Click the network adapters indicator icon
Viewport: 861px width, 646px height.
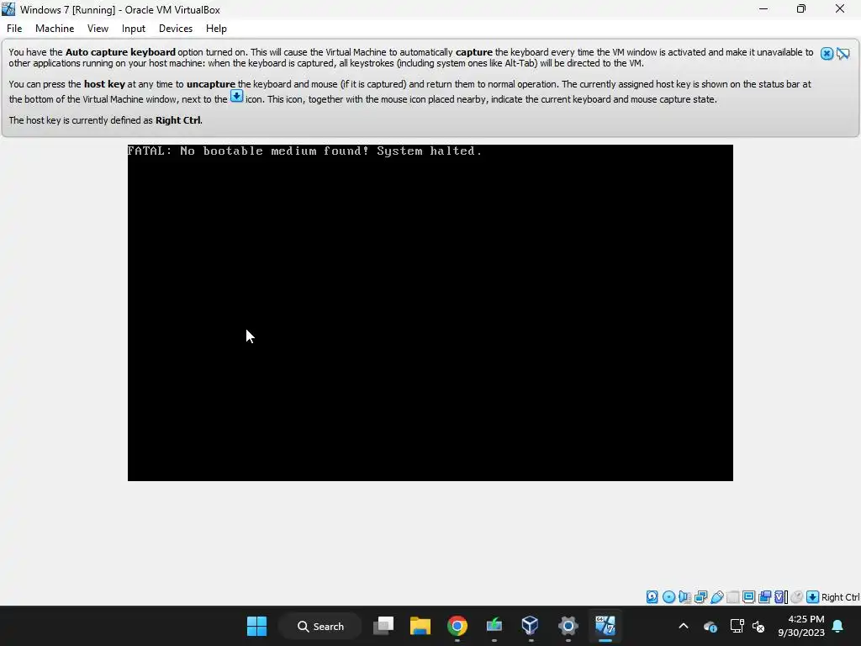[700, 597]
